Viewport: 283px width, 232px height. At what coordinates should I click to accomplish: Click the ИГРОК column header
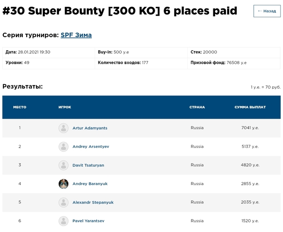(65, 107)
